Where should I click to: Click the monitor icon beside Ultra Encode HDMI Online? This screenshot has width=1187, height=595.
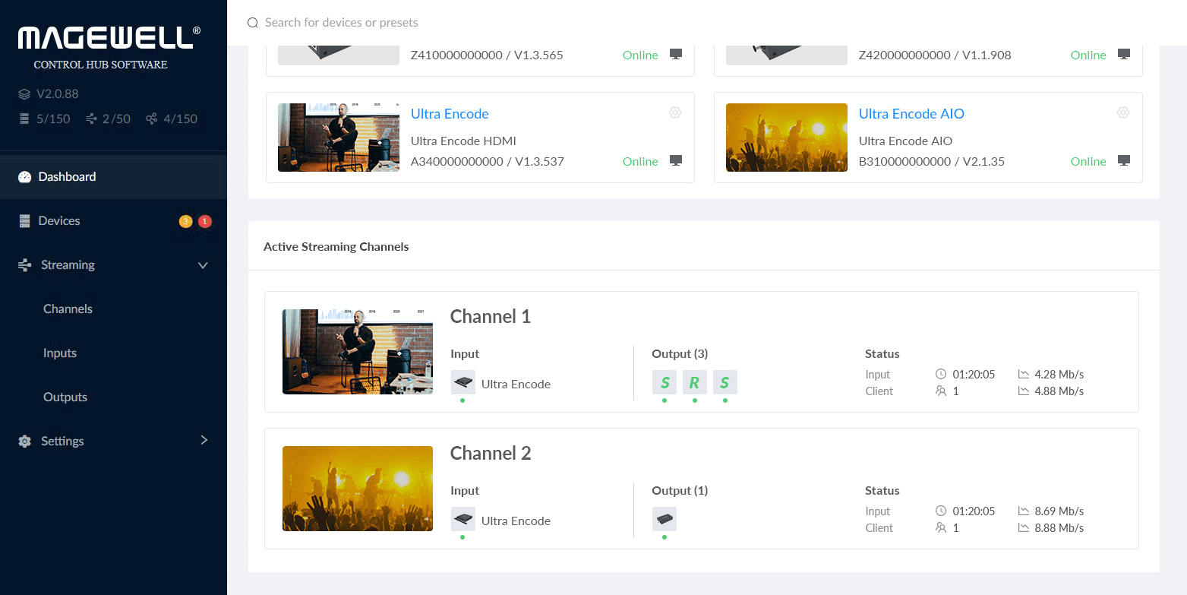675,160
